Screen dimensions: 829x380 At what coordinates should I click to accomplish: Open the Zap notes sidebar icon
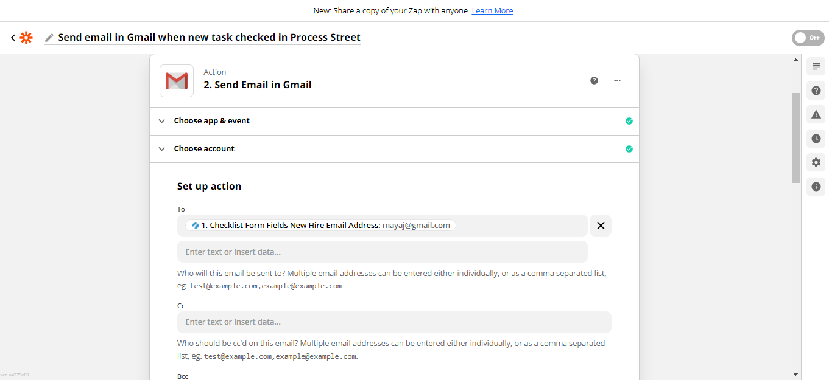click(x=816, y=66)
